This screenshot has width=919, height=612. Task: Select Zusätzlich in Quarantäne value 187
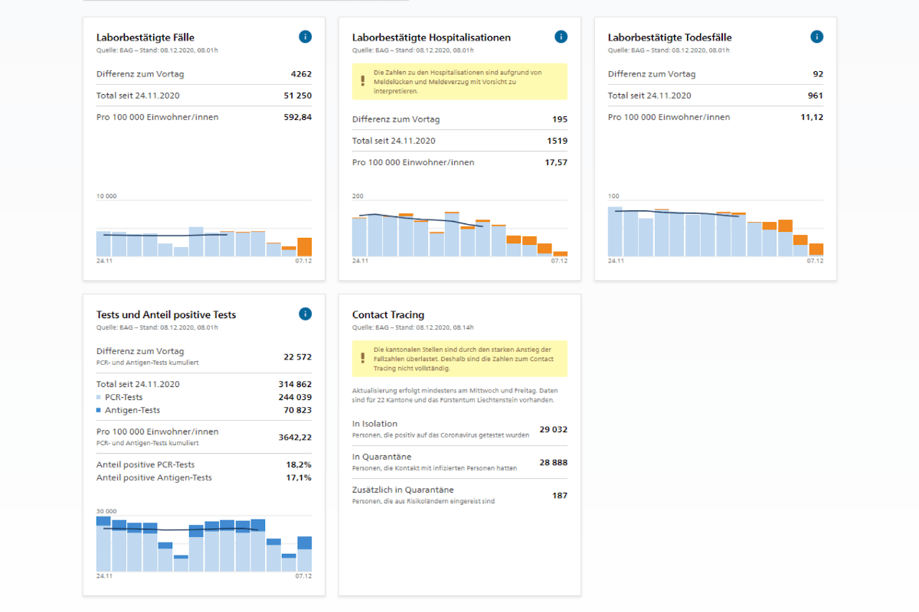[560, 495]
